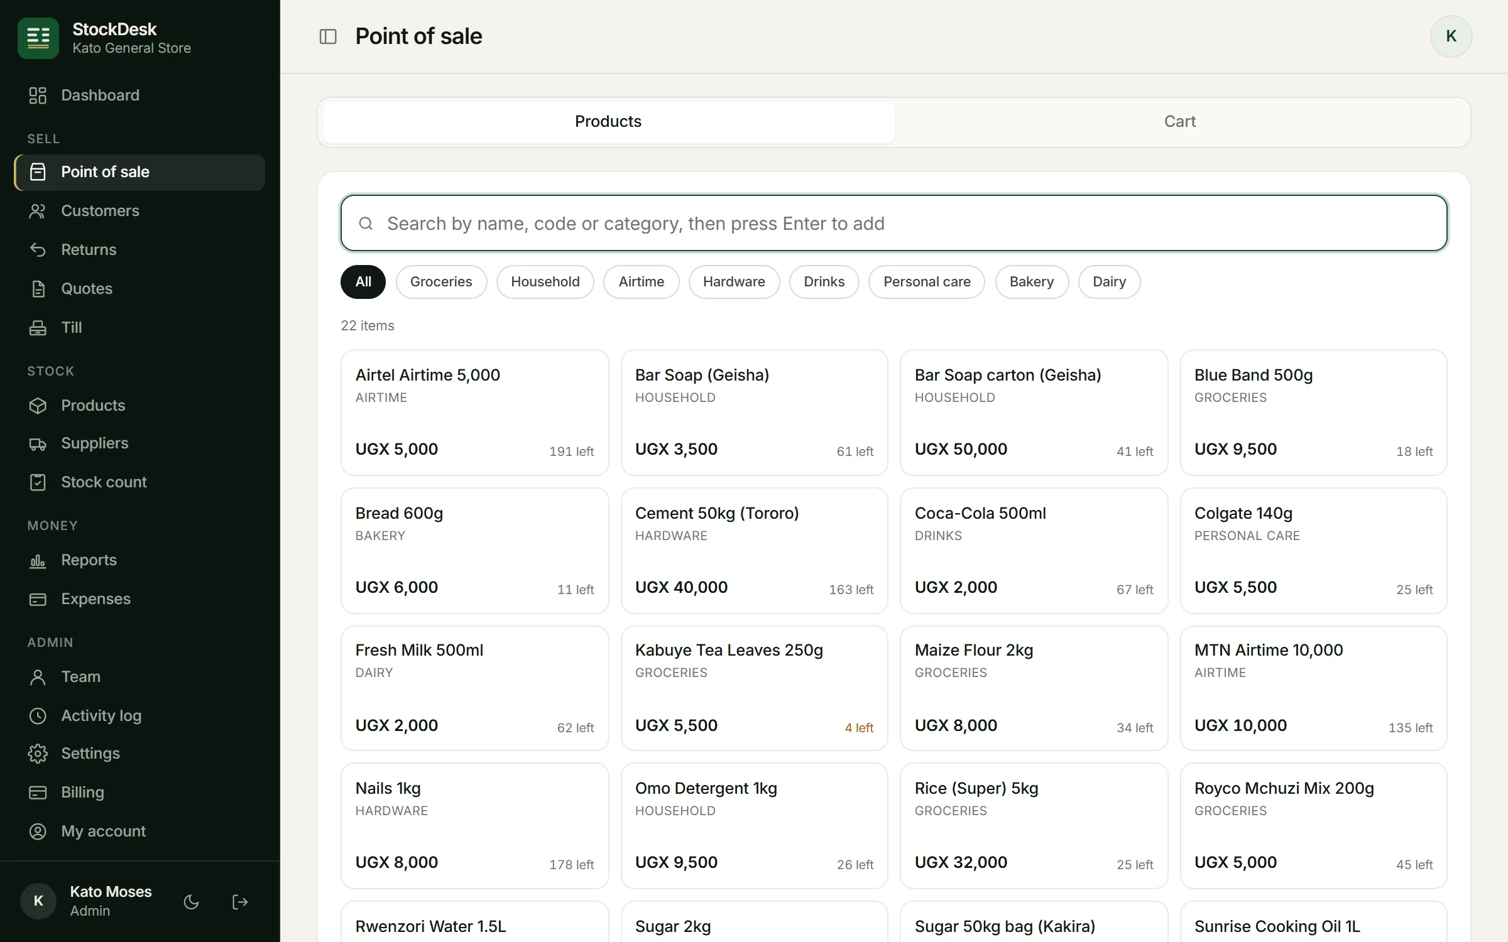Viewport: 1508px width, 942px height.
Task: Open Settings gear icon
Action: (38, 754)
